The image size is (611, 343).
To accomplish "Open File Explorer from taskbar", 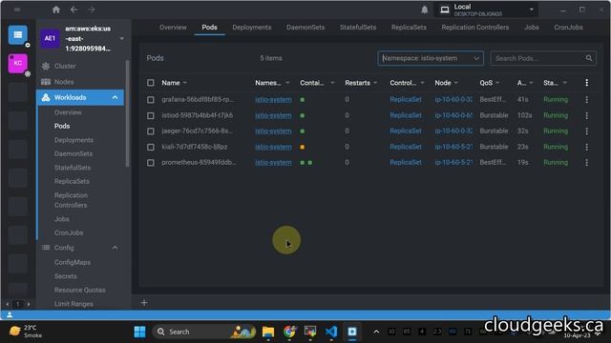I will [268, 332].
